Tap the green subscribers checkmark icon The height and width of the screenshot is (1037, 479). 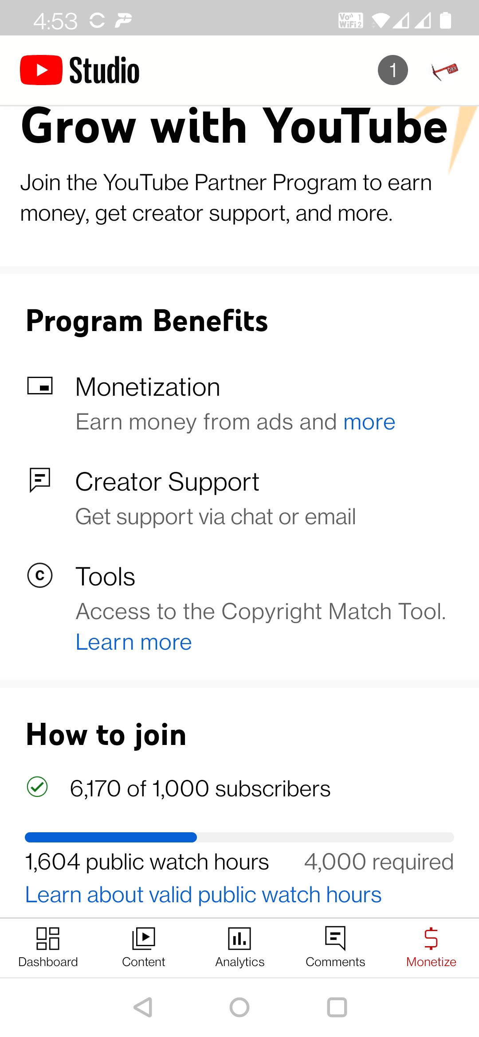(37, 787)
